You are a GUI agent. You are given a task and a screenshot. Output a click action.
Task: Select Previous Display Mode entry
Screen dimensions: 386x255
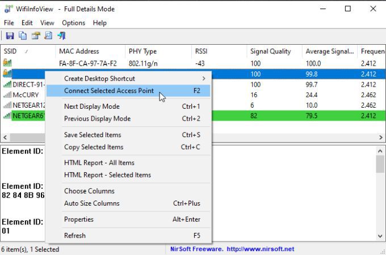click(128, 118)
